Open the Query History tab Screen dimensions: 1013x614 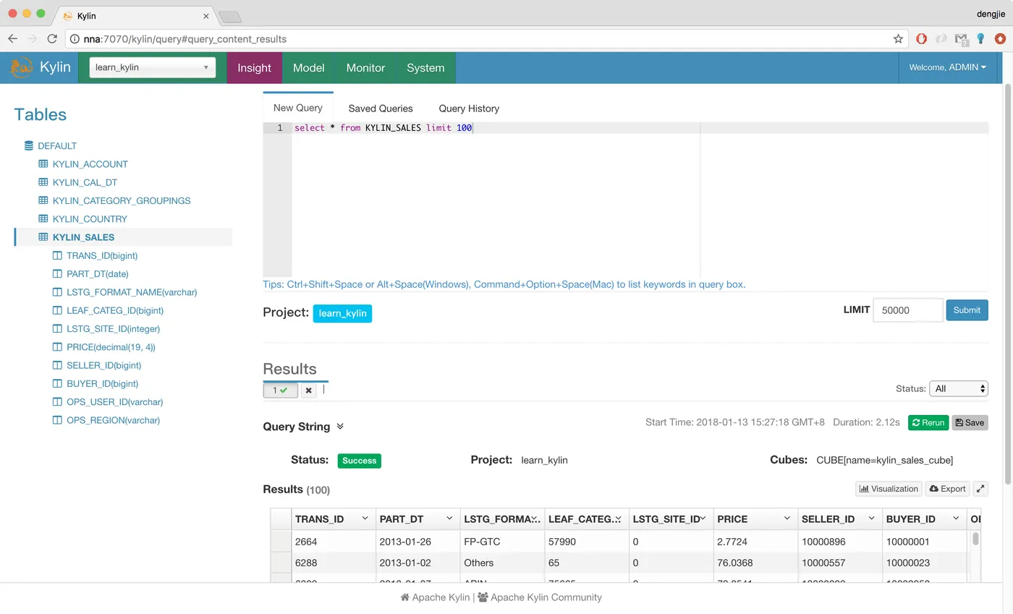pos(469,108)
